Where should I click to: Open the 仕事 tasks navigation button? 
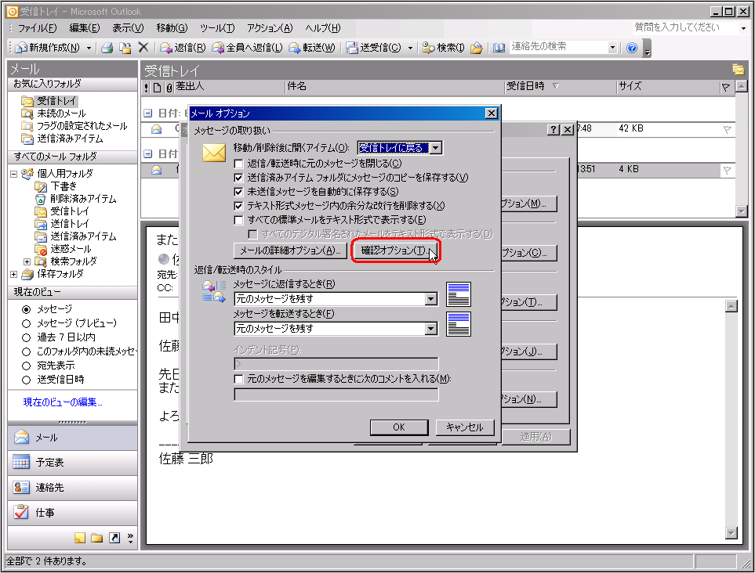coord(72,513)
